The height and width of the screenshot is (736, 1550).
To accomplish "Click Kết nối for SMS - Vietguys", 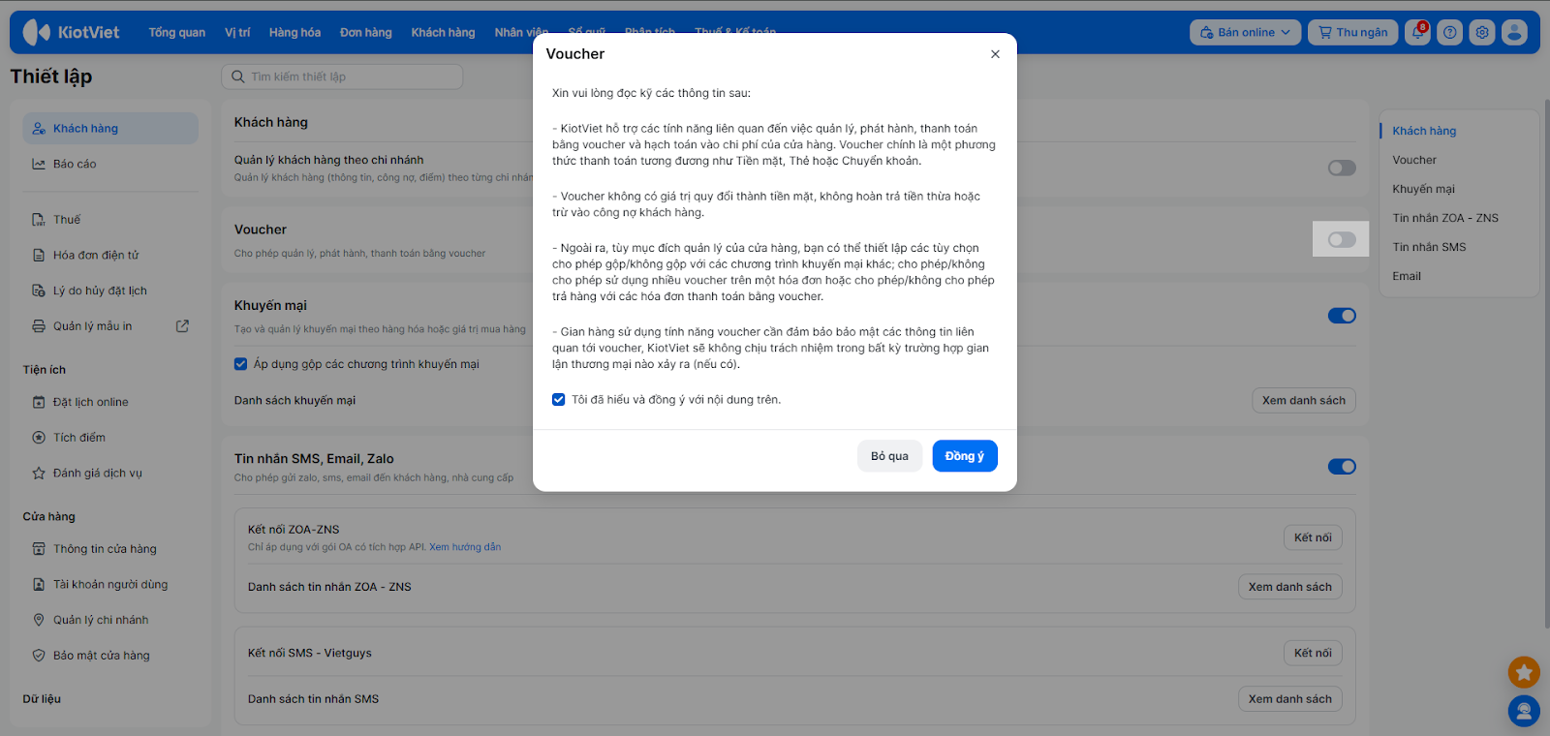I will pyautogui.click(x=1313, y=653).
